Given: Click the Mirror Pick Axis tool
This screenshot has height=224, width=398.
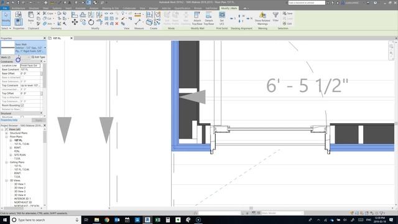Looking at the screenshot, I should pyautogui.click(x=91, y=15).
